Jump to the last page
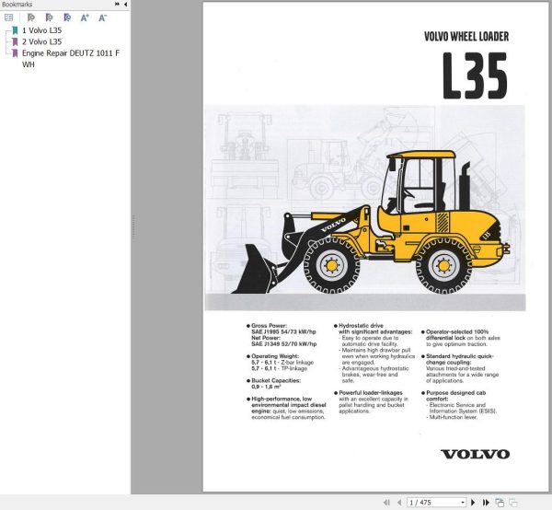Viewport: 552px width, 510px height. point(486,503)
